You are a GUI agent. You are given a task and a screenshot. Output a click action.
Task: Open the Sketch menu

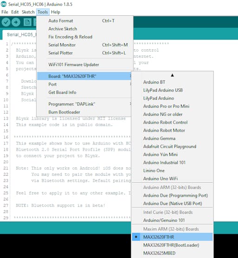28,12
